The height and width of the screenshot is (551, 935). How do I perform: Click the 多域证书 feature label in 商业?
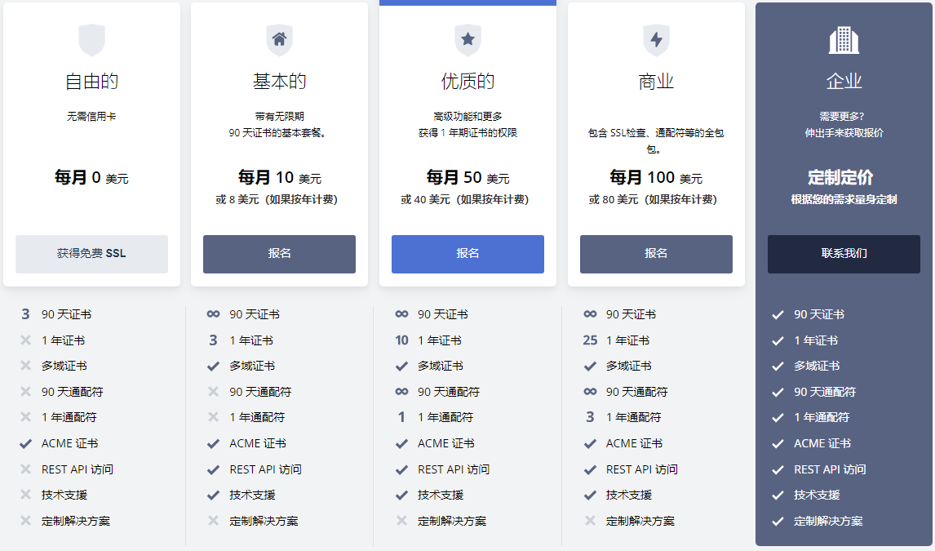pos(629,366)
